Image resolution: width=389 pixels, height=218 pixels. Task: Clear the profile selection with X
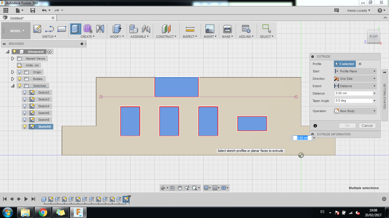(x=360, y=64)
